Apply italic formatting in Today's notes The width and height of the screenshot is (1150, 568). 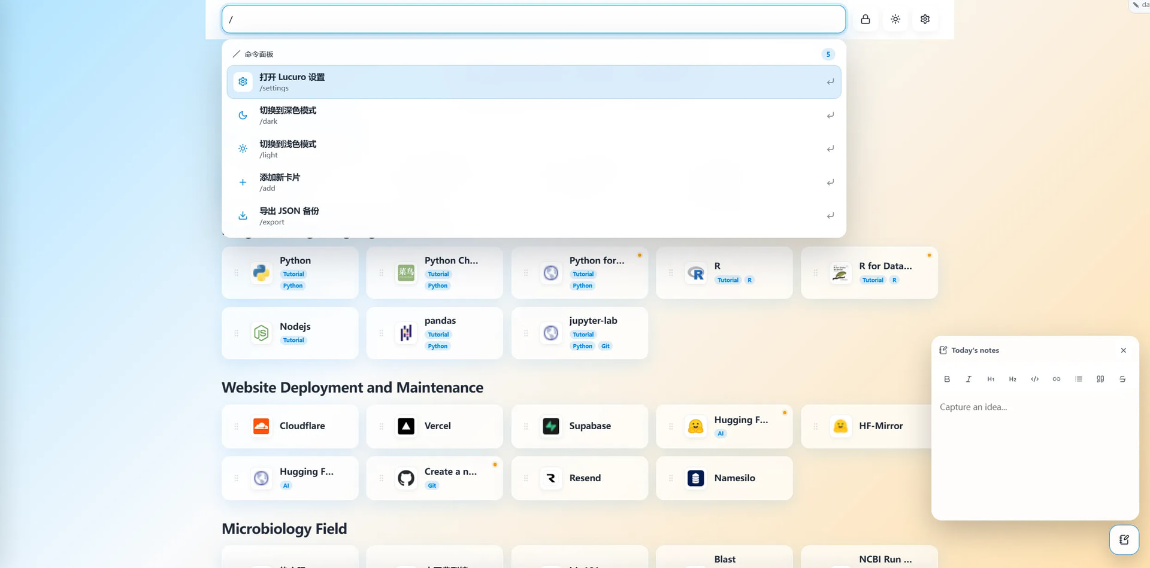(969, 379)
